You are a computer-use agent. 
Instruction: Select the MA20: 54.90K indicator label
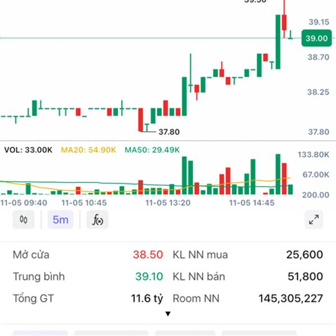click(x=88, y=150)
